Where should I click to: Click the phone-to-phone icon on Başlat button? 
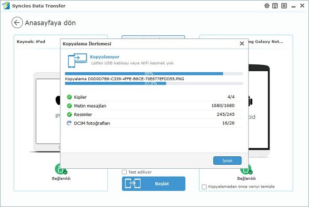point(132,183)
